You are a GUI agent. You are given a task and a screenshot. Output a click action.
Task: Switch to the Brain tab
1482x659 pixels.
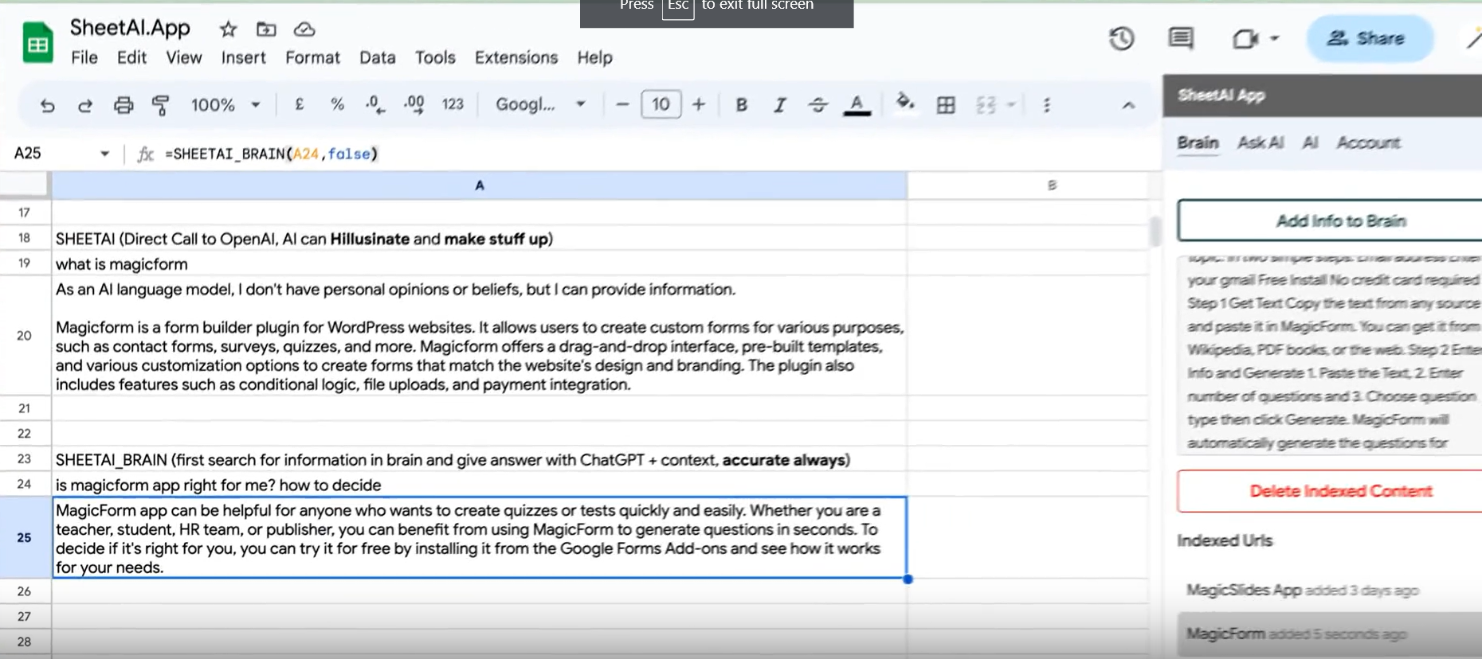[1198, 142]
